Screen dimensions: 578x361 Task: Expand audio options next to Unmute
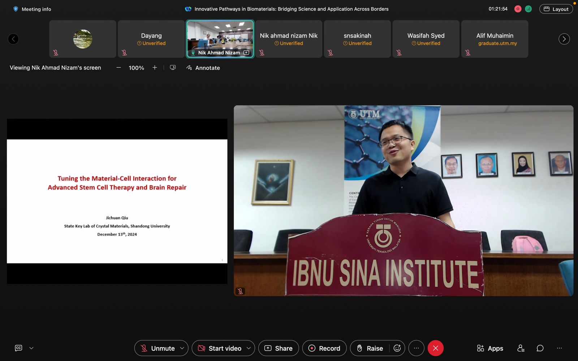182,348
